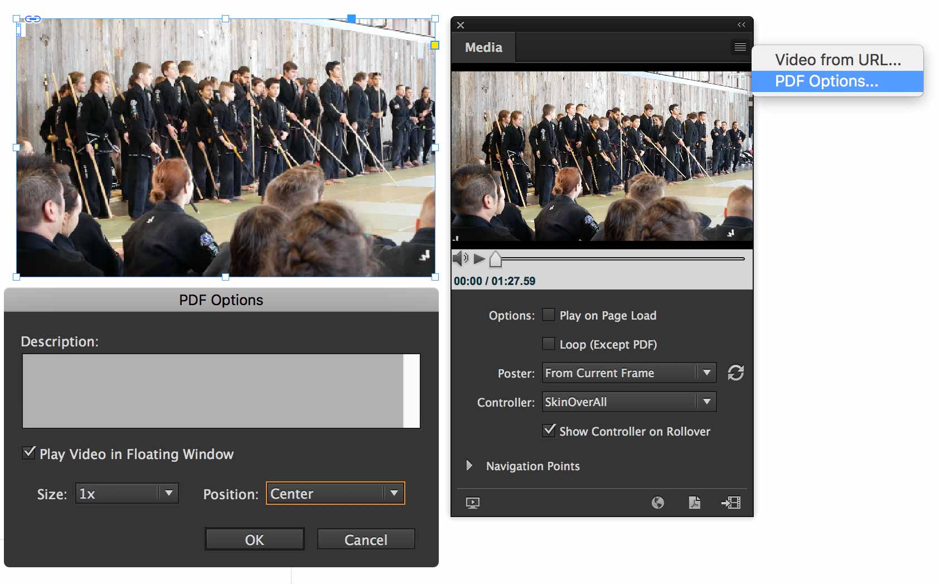Click the Video from URL globe icon
This screenshot has width=940, height=584.
click(658, 503)
